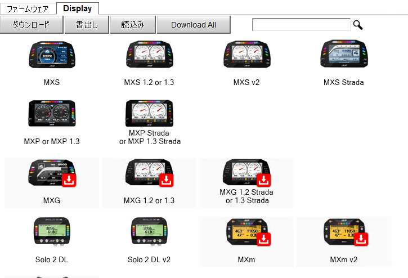This screenshot has width=408, height=278.
Task: Click the ダウンロード button
Action: [32, 25]
